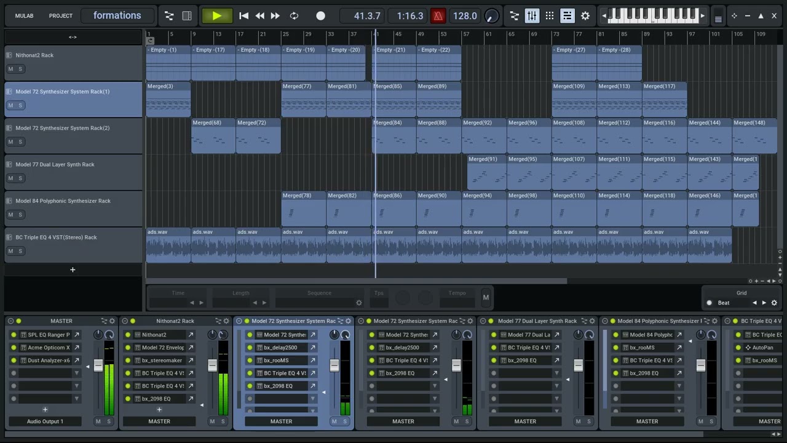Screen dimensions: 787x443
Task: Click the tempo knob beside 128.0
Action: click(x=492, y=16)
